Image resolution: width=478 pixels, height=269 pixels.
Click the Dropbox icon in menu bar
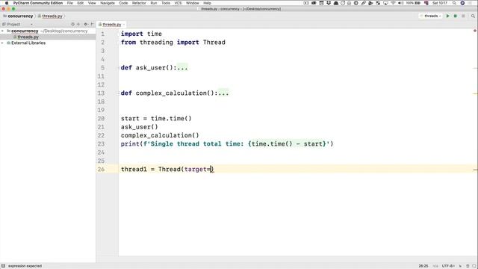[329, 3]
